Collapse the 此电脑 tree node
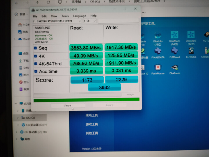The image size is (209, 157). (x=16, y=104)
